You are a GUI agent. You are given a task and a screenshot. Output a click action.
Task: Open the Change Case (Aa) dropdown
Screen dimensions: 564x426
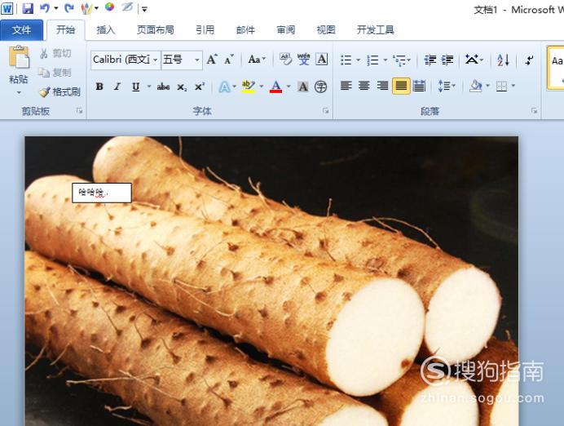(x=257, y=60)
